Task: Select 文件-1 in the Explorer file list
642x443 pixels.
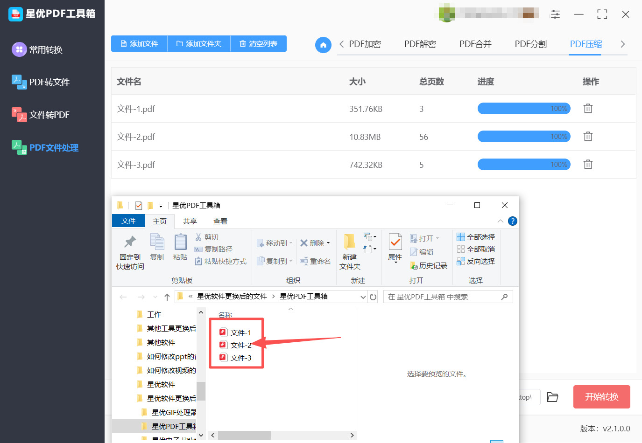Action: pyautogui.click(x=235, y=332)
